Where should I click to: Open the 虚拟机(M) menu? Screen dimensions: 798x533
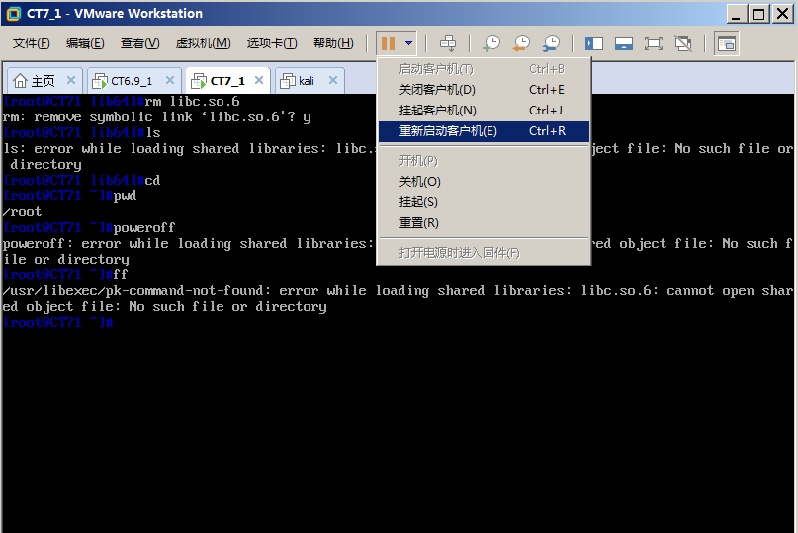click(x=203, y=43)
